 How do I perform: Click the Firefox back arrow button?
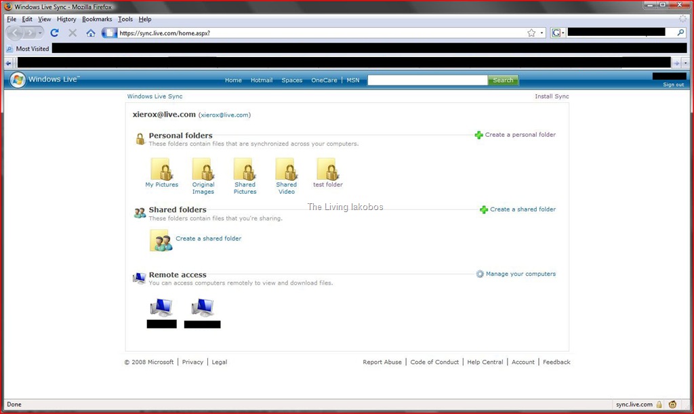(x=15, y=33)
